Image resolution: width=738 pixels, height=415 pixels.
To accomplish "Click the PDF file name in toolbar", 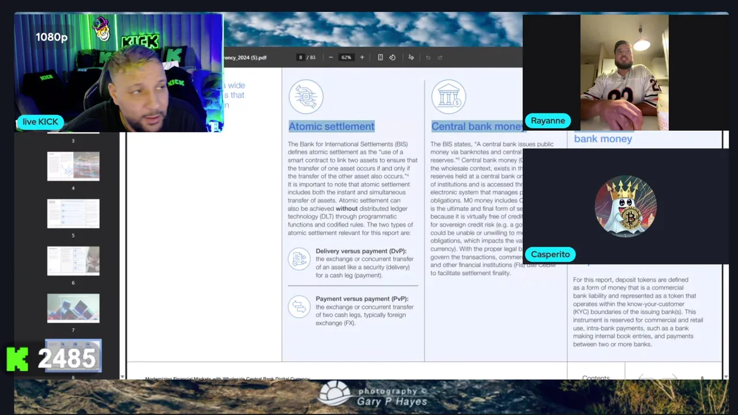I will pyautogui.click(x=245, y=58).
